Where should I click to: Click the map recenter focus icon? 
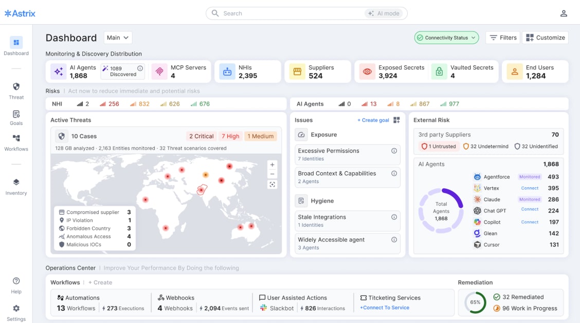pos(272,184)
